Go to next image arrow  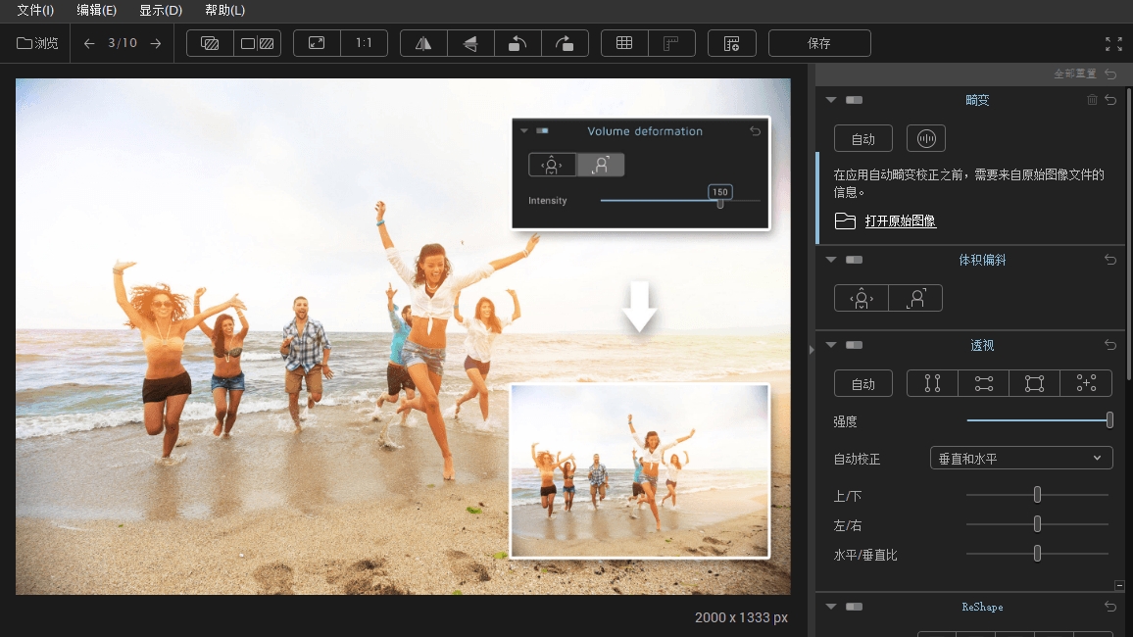(x=156, y=43)
